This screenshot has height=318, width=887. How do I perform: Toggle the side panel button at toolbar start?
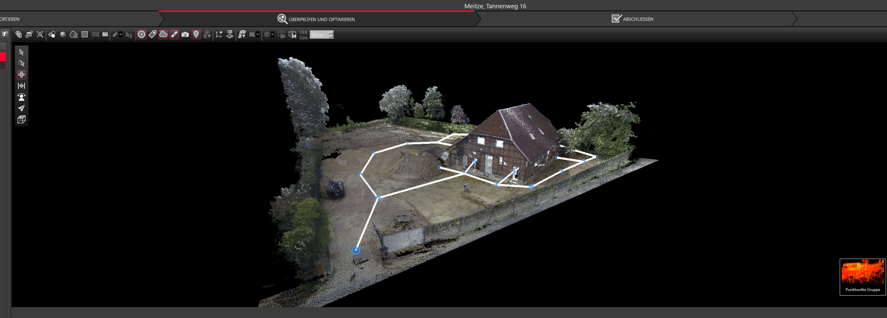5,34
